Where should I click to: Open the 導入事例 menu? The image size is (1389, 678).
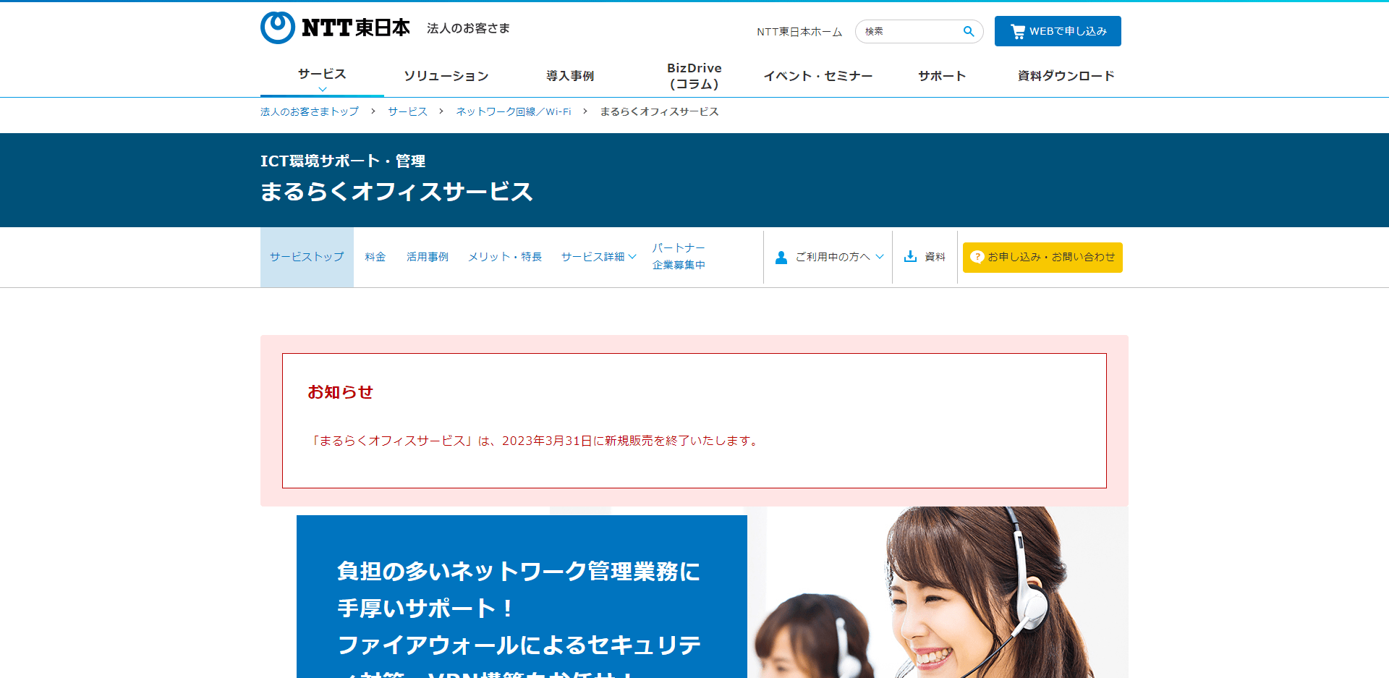[x=570, y=76]
